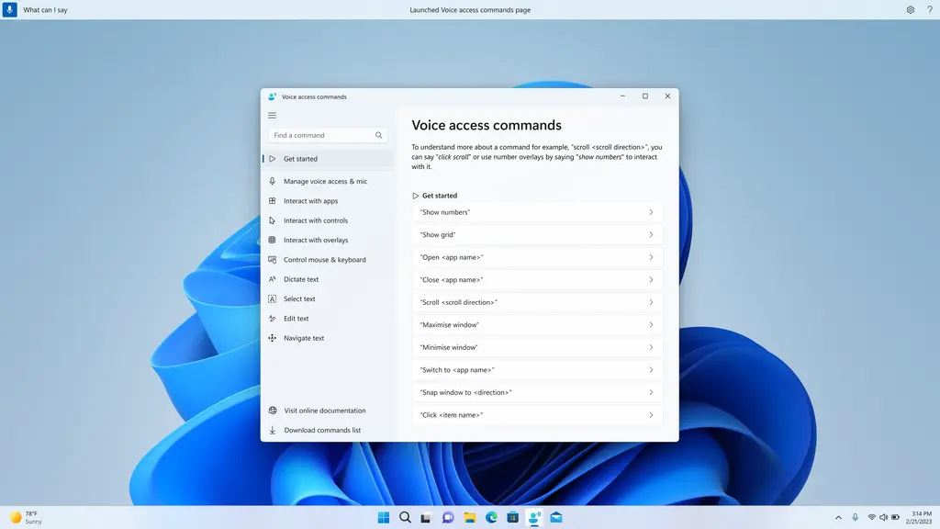The image size is (940, 529).
Task: Open the Navigate text section
Action: tap(304, 338)
